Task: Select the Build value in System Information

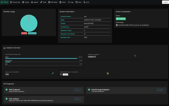Action: click(x=93, y=20)
